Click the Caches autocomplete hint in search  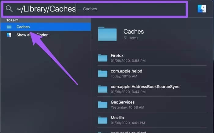pyautogui.click(x=90, y=9)
